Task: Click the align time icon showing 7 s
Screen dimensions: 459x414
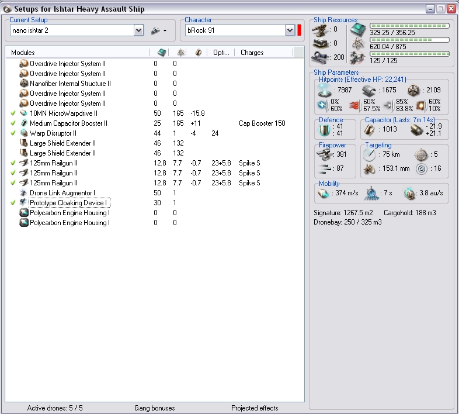Action: (x=371, y=193)
